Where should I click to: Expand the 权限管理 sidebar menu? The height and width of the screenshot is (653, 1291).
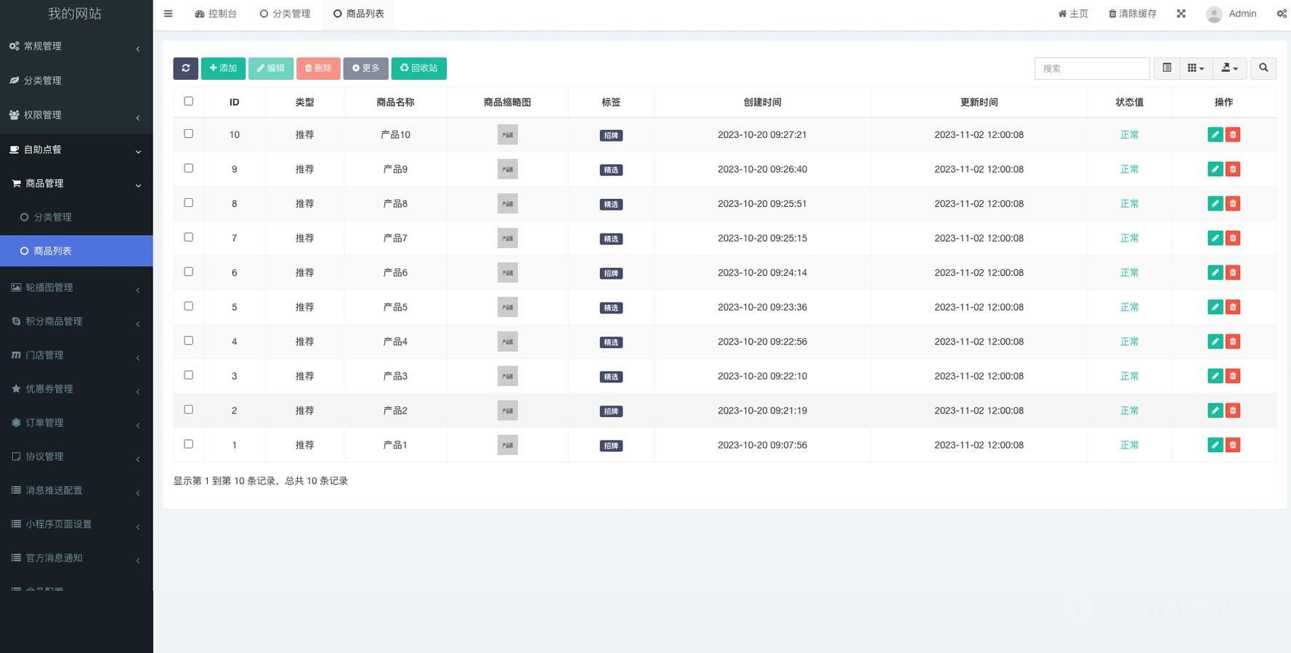pyautogui.click(x=76, y=115)
